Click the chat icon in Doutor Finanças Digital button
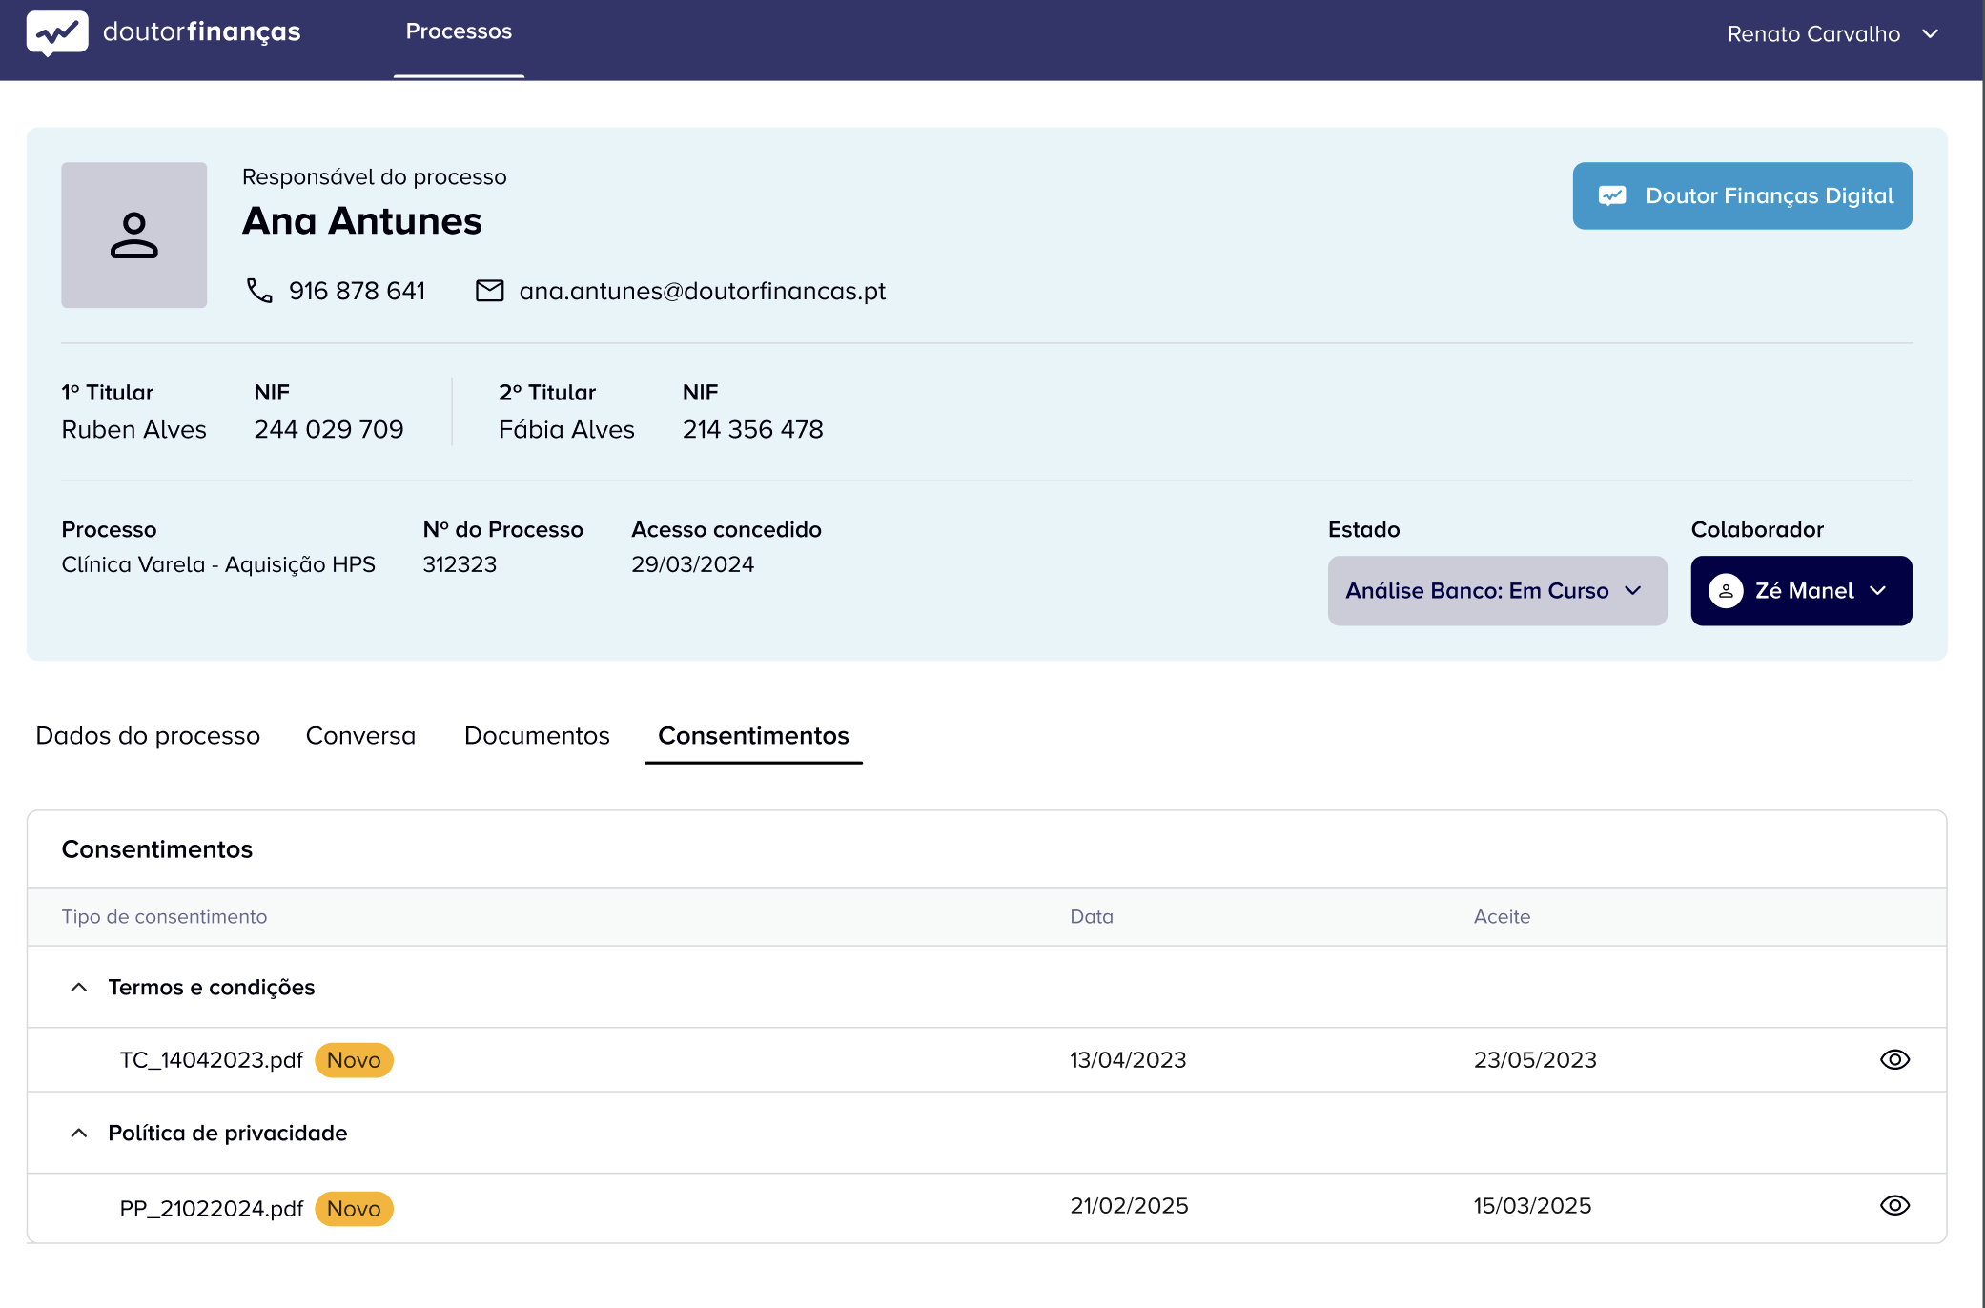 [1611, 195]
